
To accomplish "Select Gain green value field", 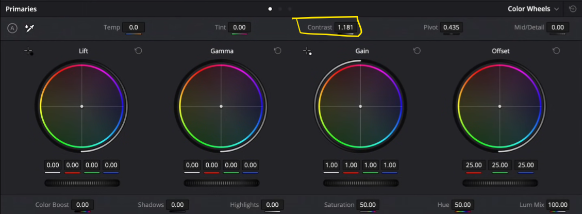I will 371,166.
